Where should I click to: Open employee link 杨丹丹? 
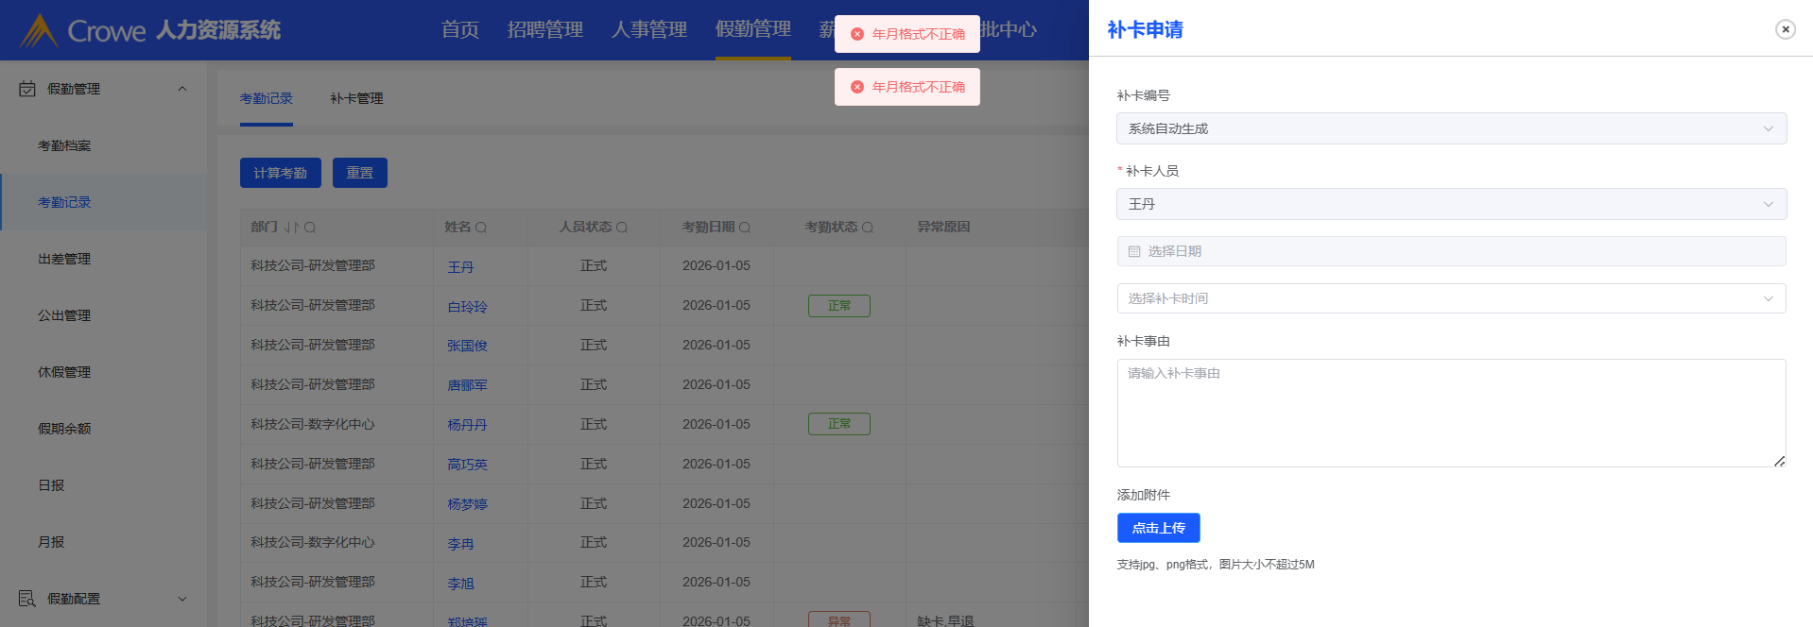coord(467,425)
